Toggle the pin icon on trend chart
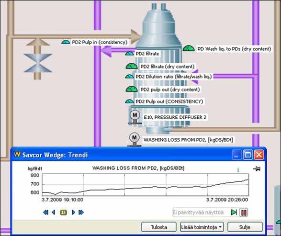Screen dimensions: 281x236 (x=257, y=169)
